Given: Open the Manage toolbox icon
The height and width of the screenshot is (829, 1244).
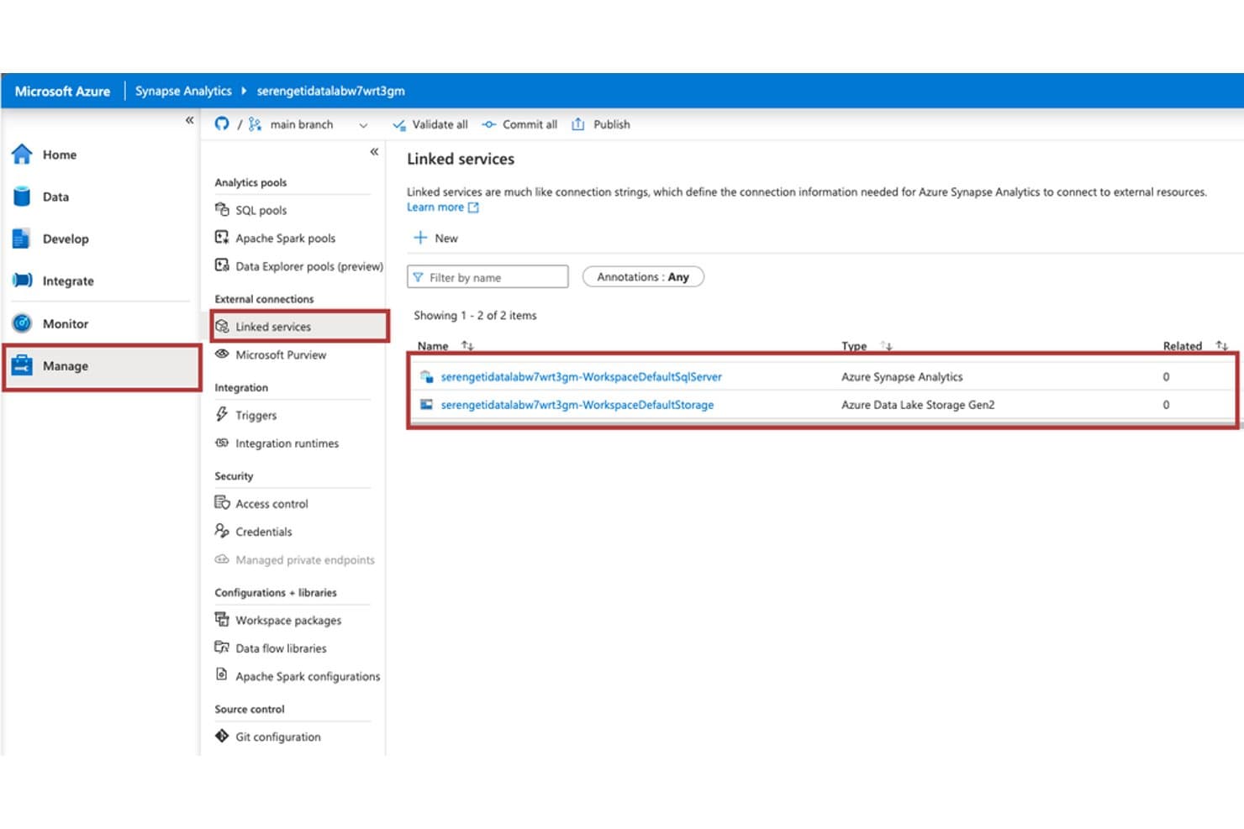Looking at the screenshot, I should pos(22,365).
